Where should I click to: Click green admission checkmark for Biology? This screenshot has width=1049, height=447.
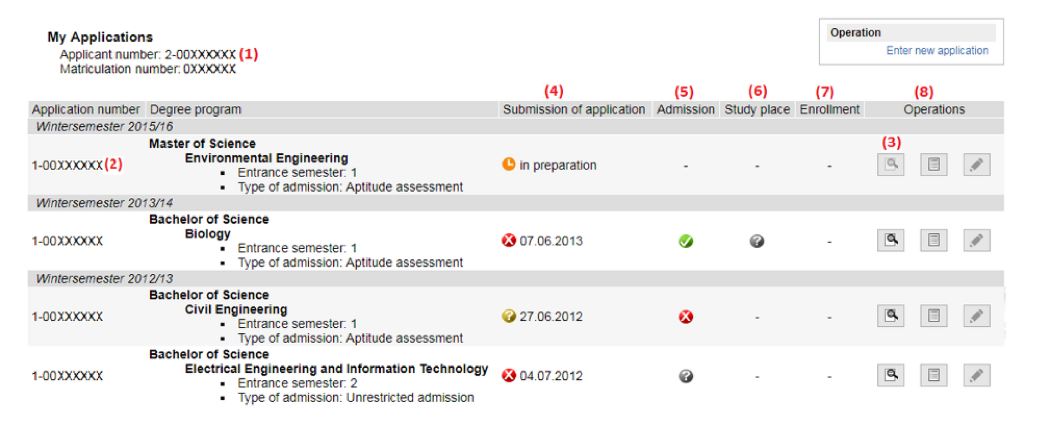tap(686, 241)
